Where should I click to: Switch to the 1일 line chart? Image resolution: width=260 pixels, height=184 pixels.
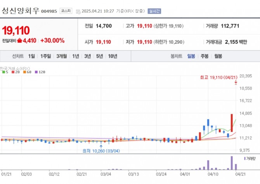[31, 56]
